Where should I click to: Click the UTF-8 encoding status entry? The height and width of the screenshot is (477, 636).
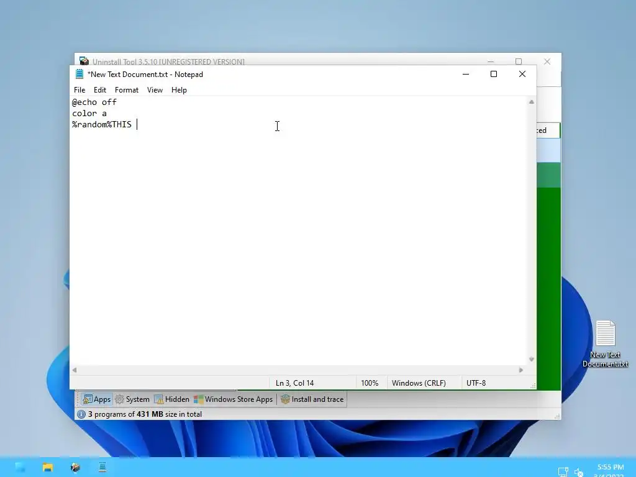[476, 383]
